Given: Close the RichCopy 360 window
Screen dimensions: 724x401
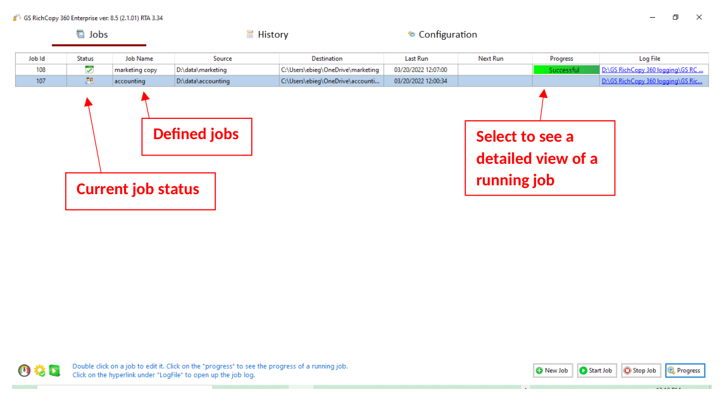Looking at the screenshot, I should click(699, 17).
